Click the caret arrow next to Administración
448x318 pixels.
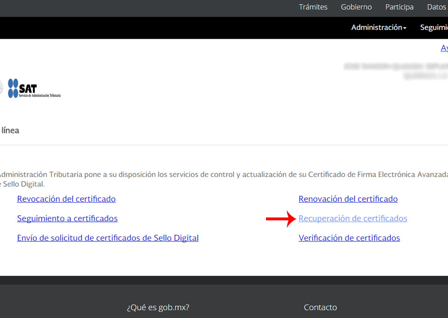404,28
